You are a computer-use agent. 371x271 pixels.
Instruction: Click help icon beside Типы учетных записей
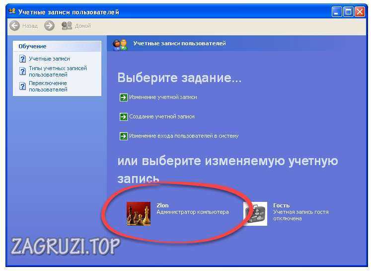[22, 71]
